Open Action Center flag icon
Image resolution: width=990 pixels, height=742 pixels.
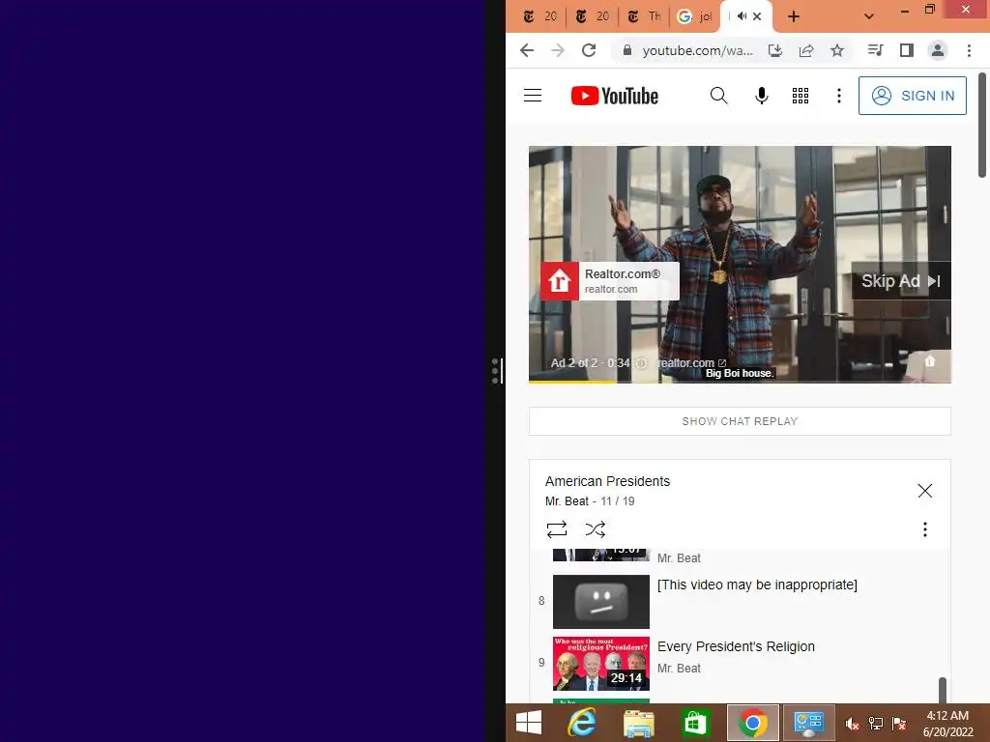point(899,724)
